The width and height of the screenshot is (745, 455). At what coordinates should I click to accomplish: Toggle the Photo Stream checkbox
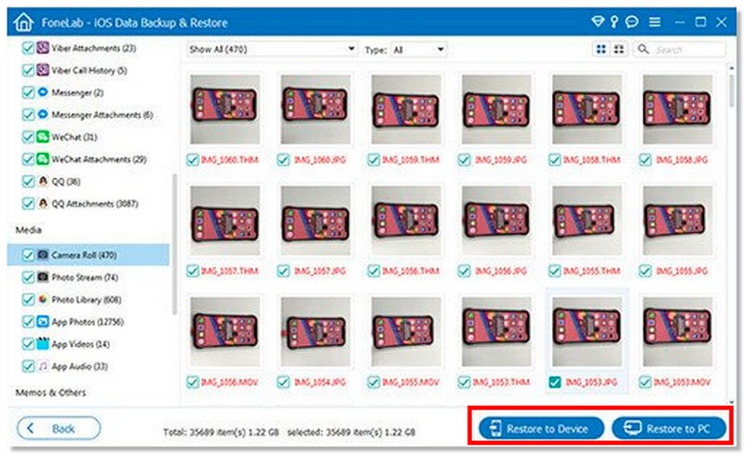[x=27, y=277]
